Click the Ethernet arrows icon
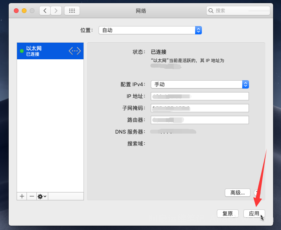 tap(75, 51)
